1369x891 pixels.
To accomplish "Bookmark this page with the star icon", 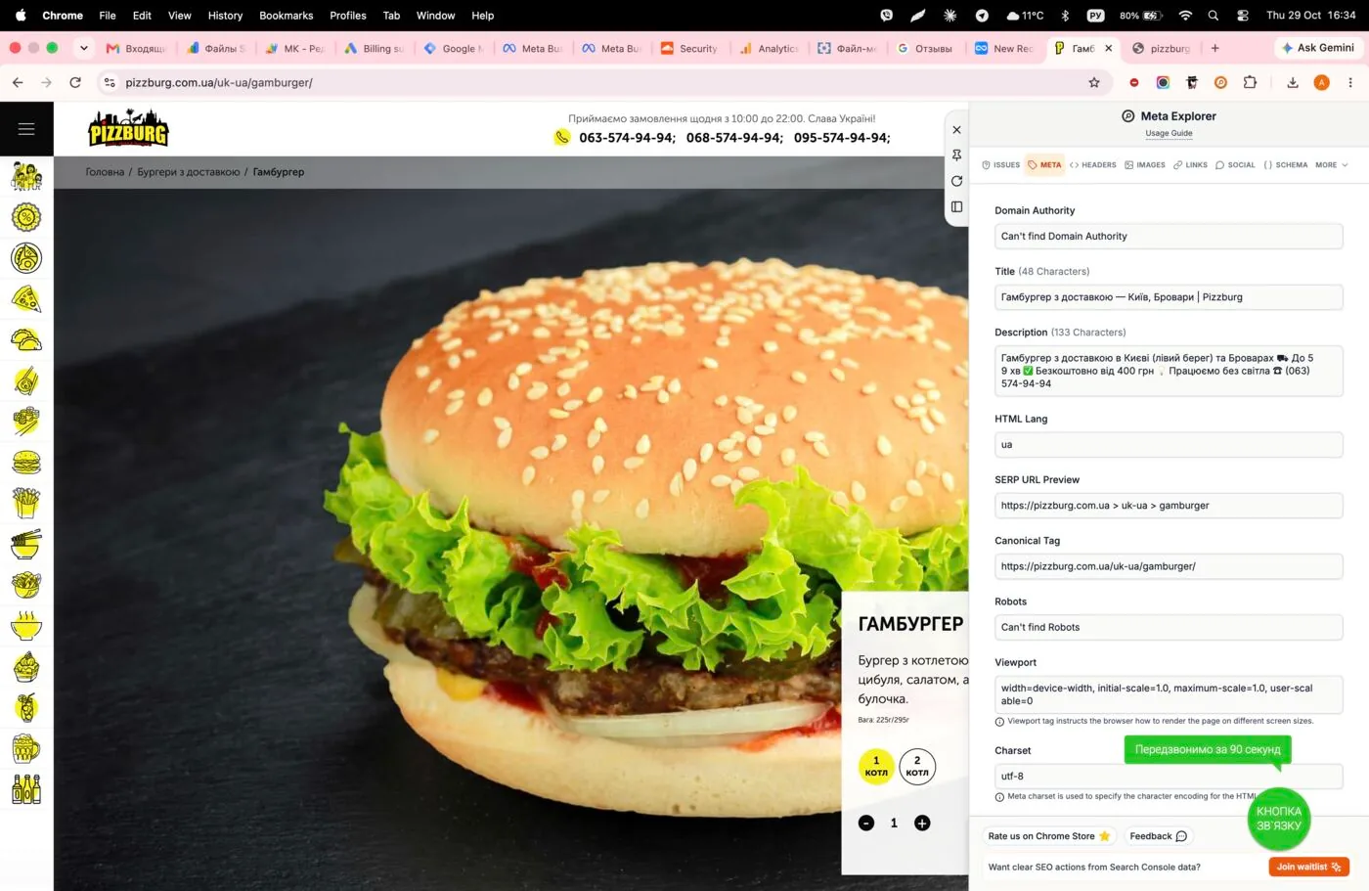I will point(1094,83).
